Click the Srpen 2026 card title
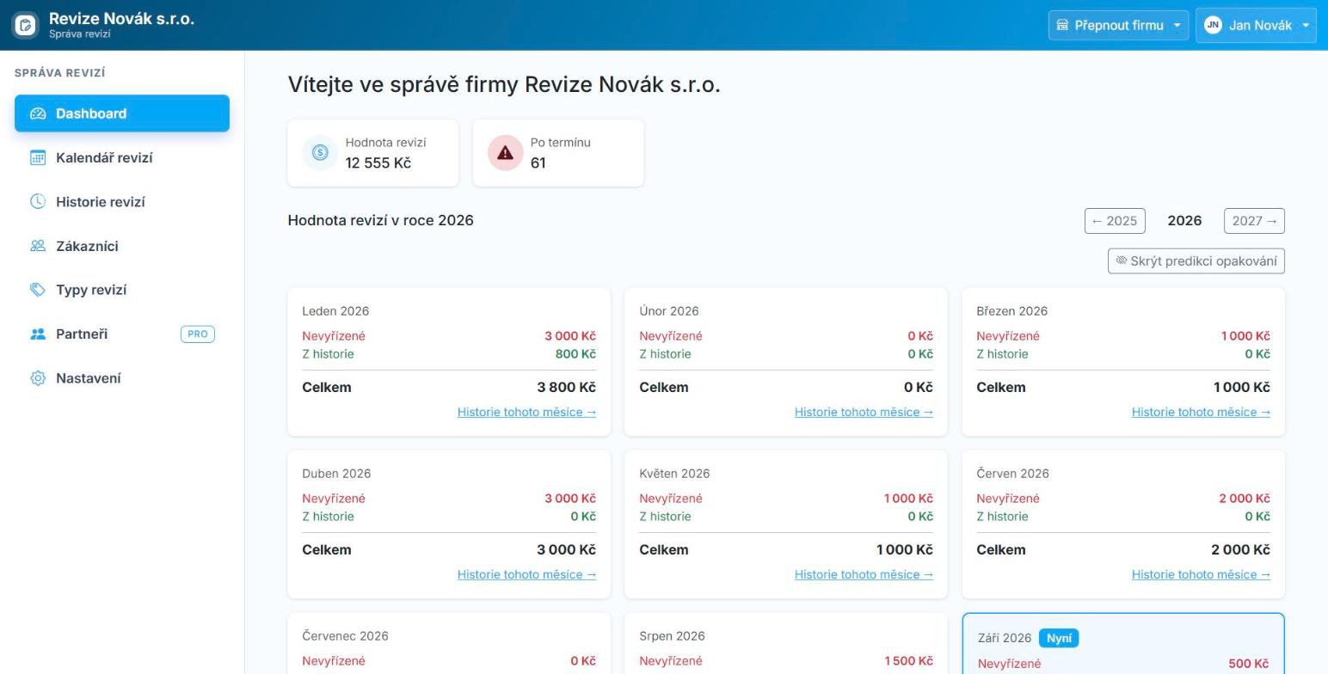 coord(672,636)
